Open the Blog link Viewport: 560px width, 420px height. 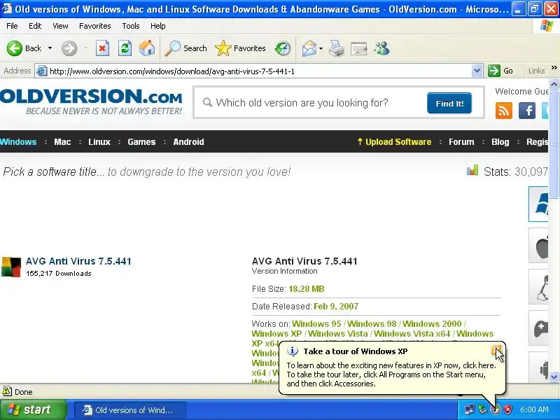[x=500, y=142]
